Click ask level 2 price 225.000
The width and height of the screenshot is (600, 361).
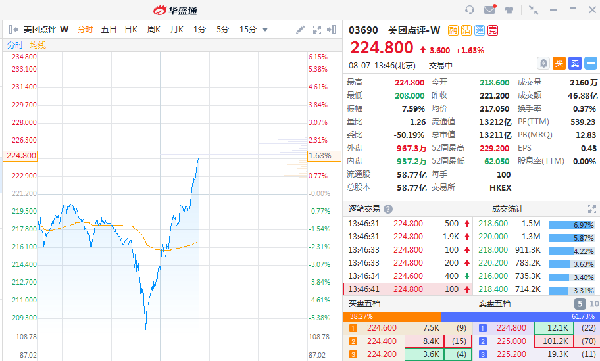click(x=512, y=341)
